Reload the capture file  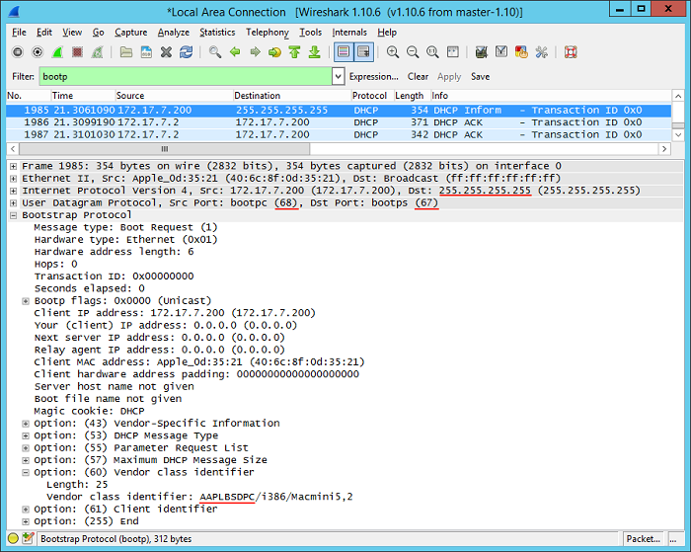point(186,52)
